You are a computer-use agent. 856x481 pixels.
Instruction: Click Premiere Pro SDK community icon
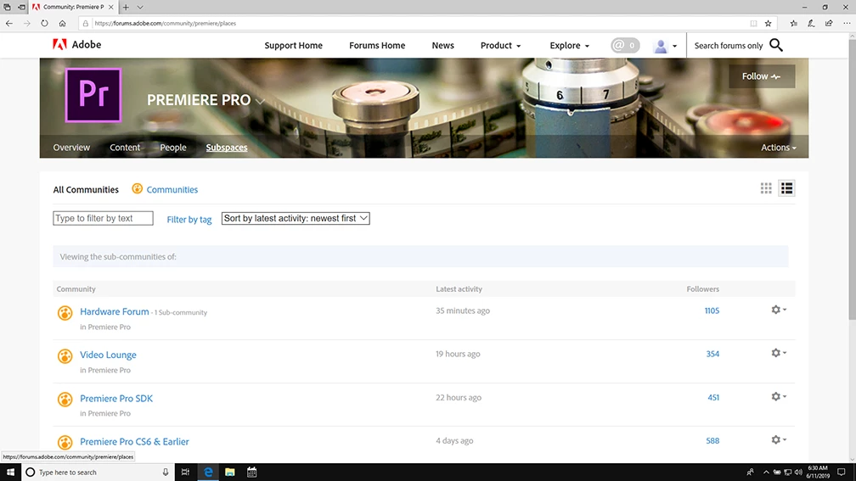pyautogui.click(x=65, y=400)
